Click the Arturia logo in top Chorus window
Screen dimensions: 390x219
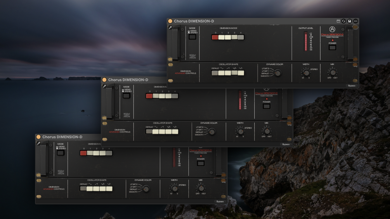(332, 29)
